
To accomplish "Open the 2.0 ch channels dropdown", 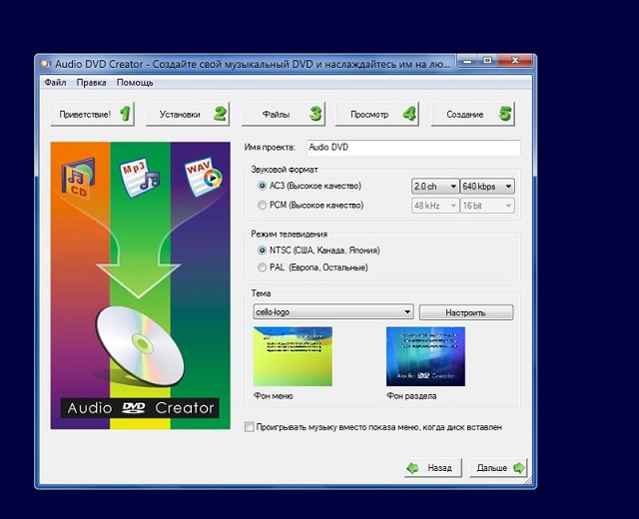I will point(435,187).
